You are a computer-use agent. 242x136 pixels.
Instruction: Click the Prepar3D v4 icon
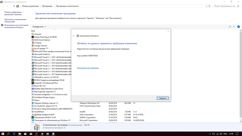(33, 83)
